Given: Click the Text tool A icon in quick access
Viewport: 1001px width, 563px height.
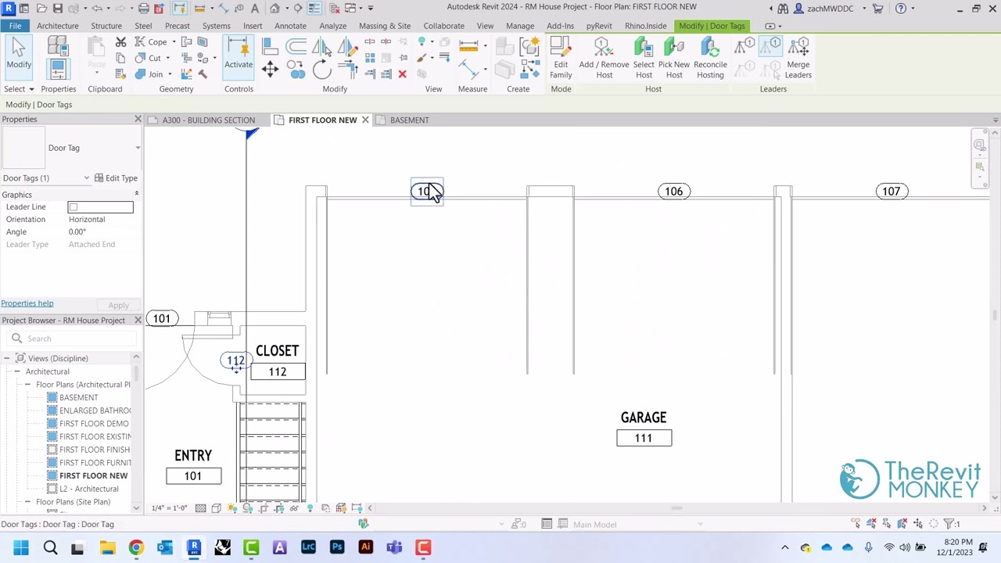Looking at the screenshot, I should [x=255, y=9].
